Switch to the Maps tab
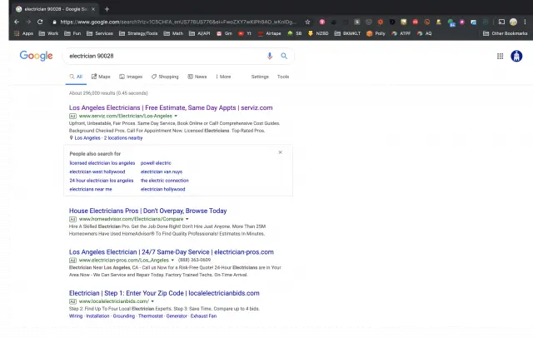The image size is (533, 338). 101,77
